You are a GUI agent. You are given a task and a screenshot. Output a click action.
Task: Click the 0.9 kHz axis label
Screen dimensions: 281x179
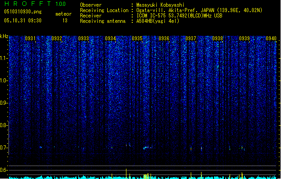pos(4,103)
